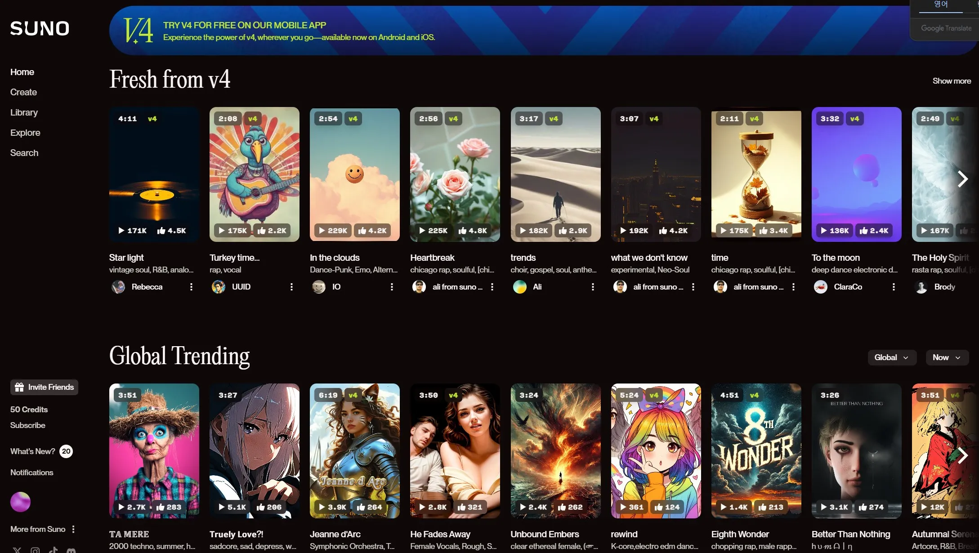This screenshot has height=553, width=979.
Task: Click Show more for Fresh from v4
Action: click(x=951, y=81)
